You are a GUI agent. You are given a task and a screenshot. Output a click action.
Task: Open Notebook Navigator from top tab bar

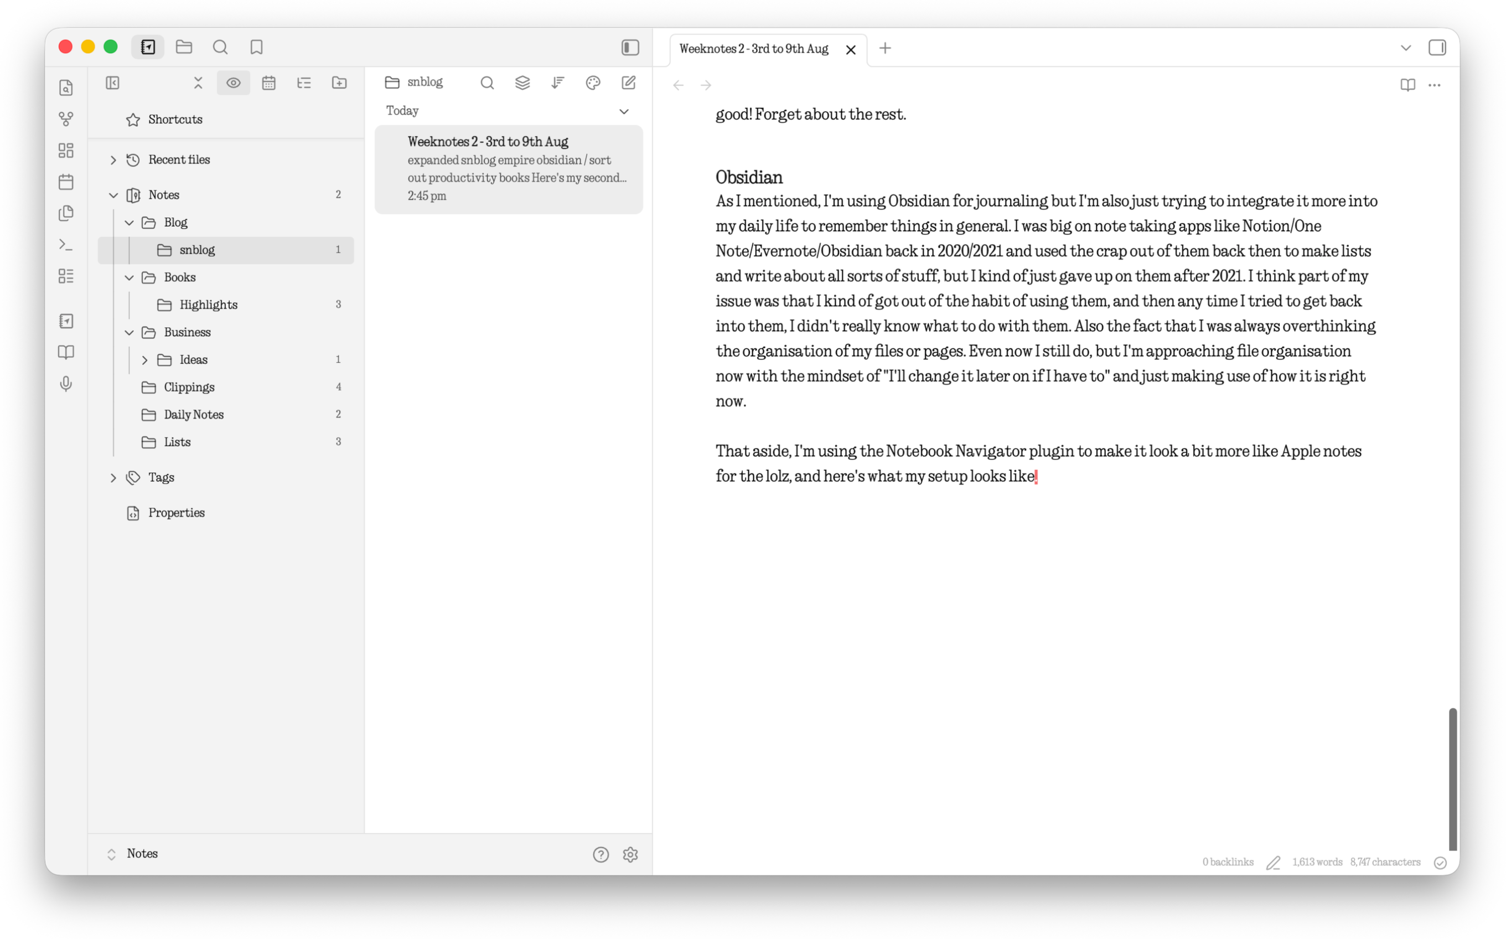coord(148,47)
